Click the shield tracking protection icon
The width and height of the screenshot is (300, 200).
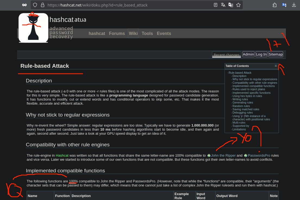(x=35, y=5)
